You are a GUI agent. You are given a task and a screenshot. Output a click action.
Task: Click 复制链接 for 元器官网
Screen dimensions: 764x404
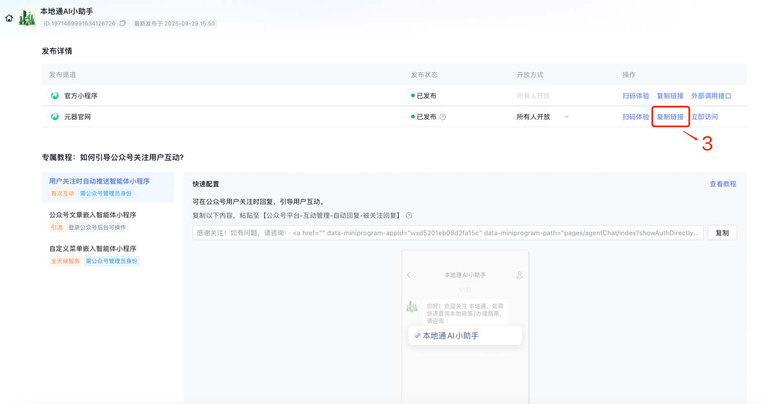670,117
